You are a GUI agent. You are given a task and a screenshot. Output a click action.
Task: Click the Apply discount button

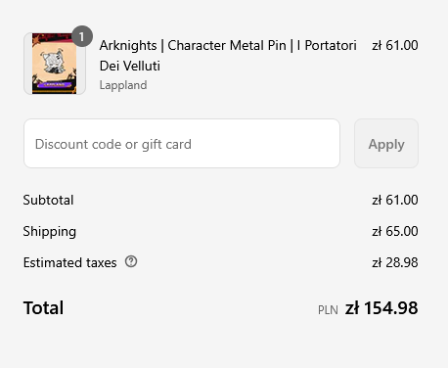click(386, 144)
